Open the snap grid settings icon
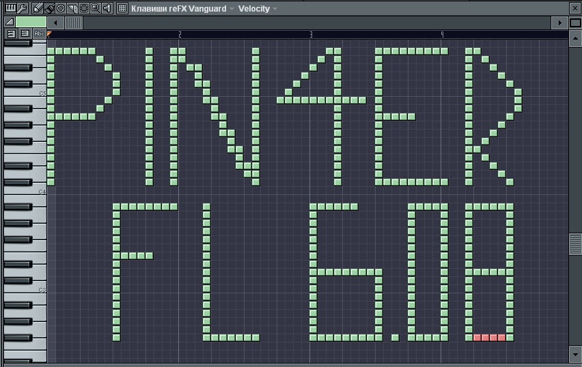The height and width of the screenshot is (367, 582). tap(122, 8)
